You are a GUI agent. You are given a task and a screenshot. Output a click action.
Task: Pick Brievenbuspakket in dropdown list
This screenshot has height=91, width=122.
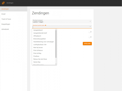click(x=43, y=39)
